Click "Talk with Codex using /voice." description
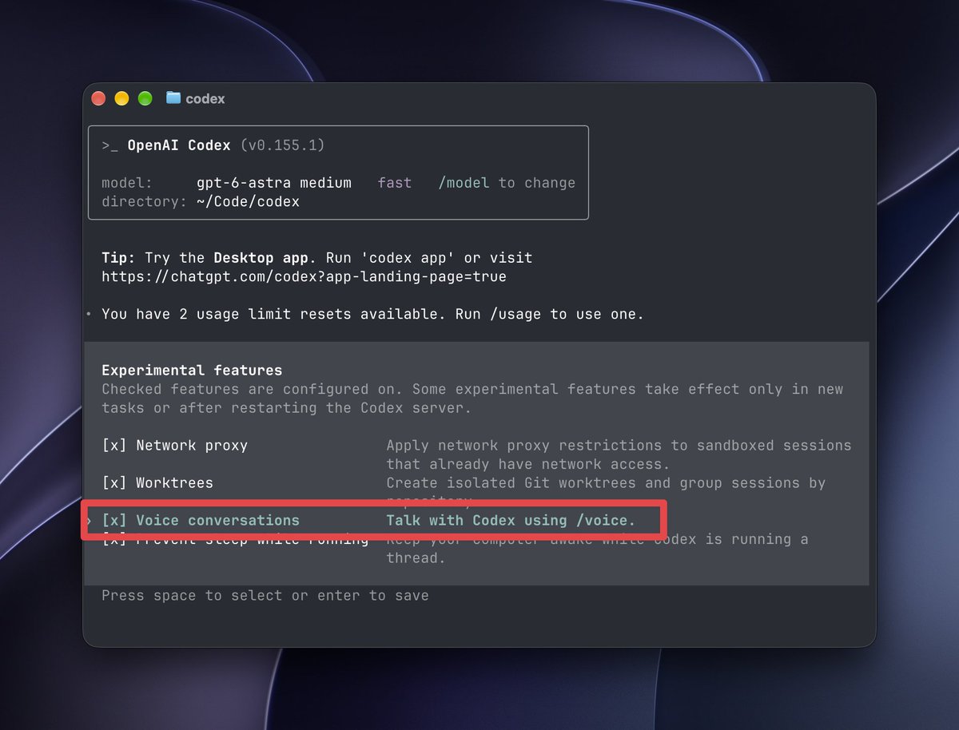The height and width of the screenshot is (730, 959). coord(511,521)
